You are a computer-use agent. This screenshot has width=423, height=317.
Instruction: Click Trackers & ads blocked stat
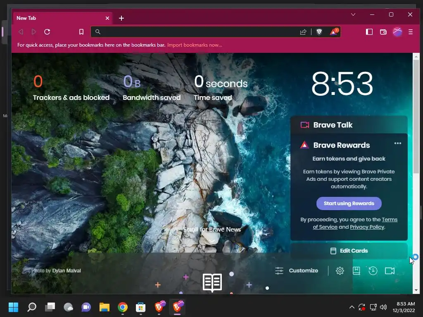71,88
